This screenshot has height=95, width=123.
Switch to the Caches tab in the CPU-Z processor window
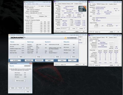tap(59, 4)
